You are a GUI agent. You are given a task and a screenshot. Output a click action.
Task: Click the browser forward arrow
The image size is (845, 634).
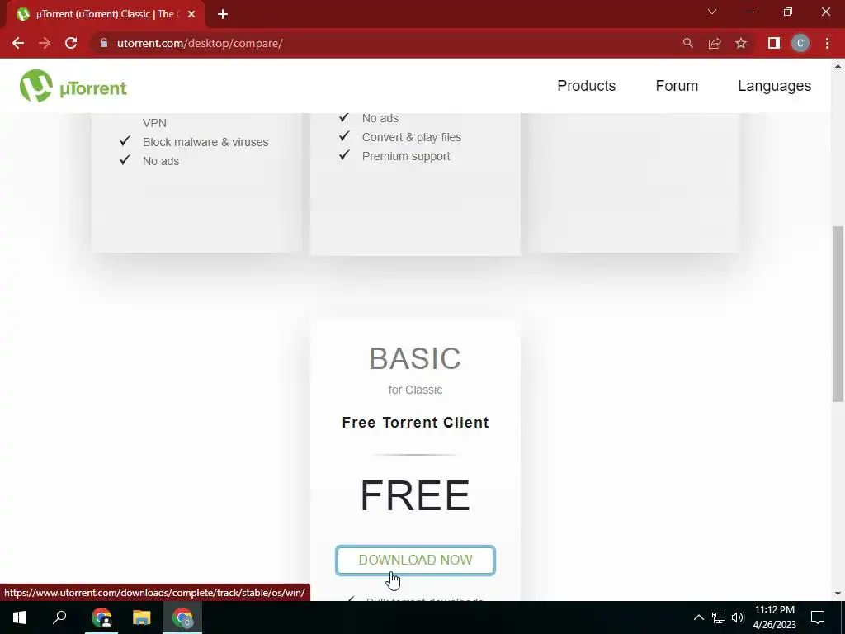click(x=45, y=43)
